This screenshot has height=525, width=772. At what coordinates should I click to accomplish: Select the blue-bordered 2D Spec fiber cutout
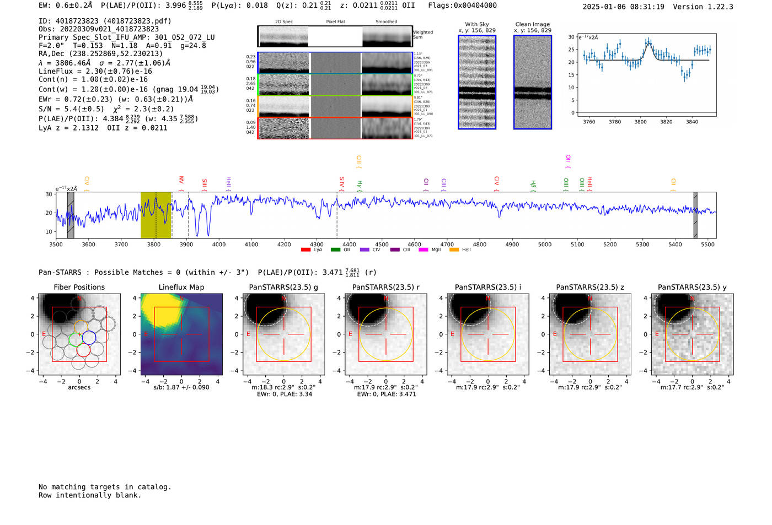(x=284, y=63)
